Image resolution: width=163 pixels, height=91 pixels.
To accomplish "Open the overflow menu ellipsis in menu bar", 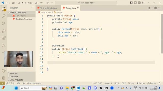I will click(41, 3).
